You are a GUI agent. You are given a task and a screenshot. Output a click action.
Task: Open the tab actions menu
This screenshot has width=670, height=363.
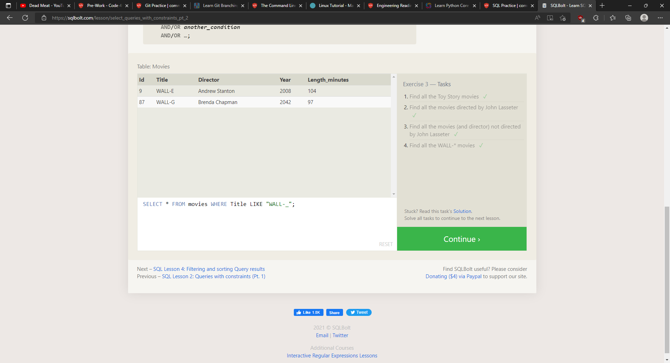pos(8,6)
